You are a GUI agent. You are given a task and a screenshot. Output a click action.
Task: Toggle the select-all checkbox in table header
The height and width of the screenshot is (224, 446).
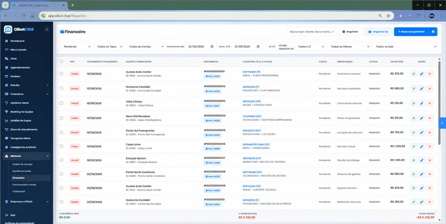(x=61, y=62)
